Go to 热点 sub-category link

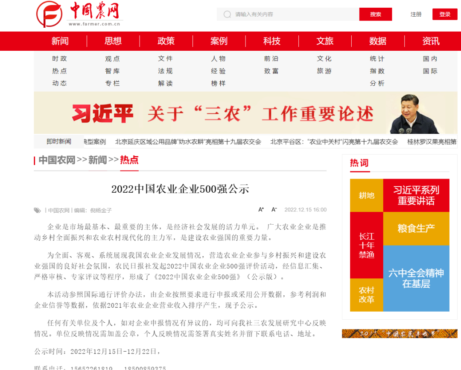pyautogui.click(x=60, y=71)
